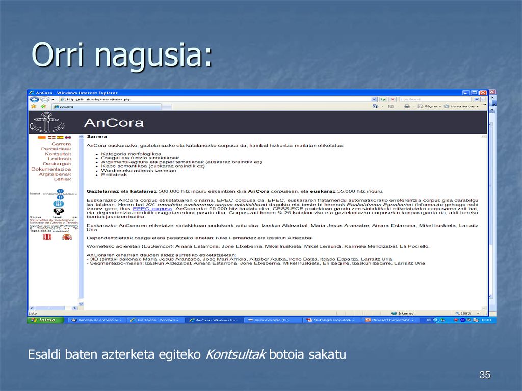Image resolution: width=522 pixels, height=391 pixels.
Task: Click the browser Back arrow button
Action: (x=35, y=99)
